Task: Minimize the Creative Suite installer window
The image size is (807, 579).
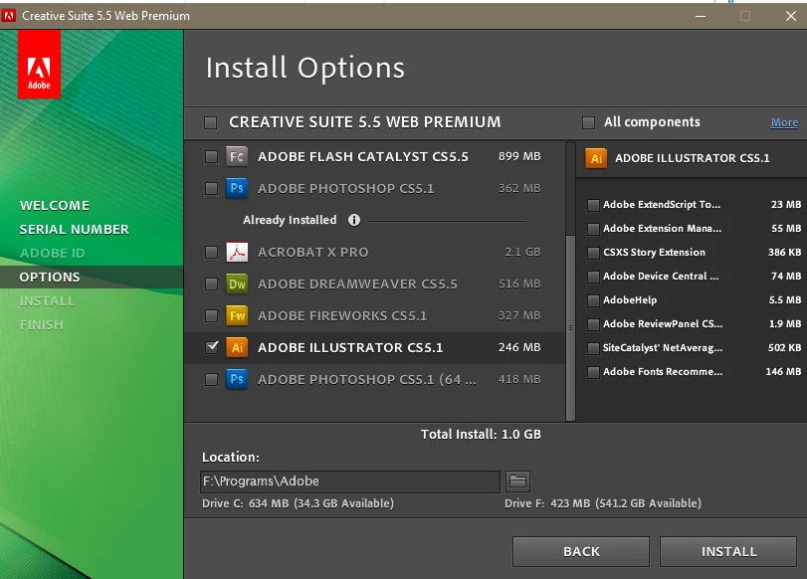Action: 701,16
